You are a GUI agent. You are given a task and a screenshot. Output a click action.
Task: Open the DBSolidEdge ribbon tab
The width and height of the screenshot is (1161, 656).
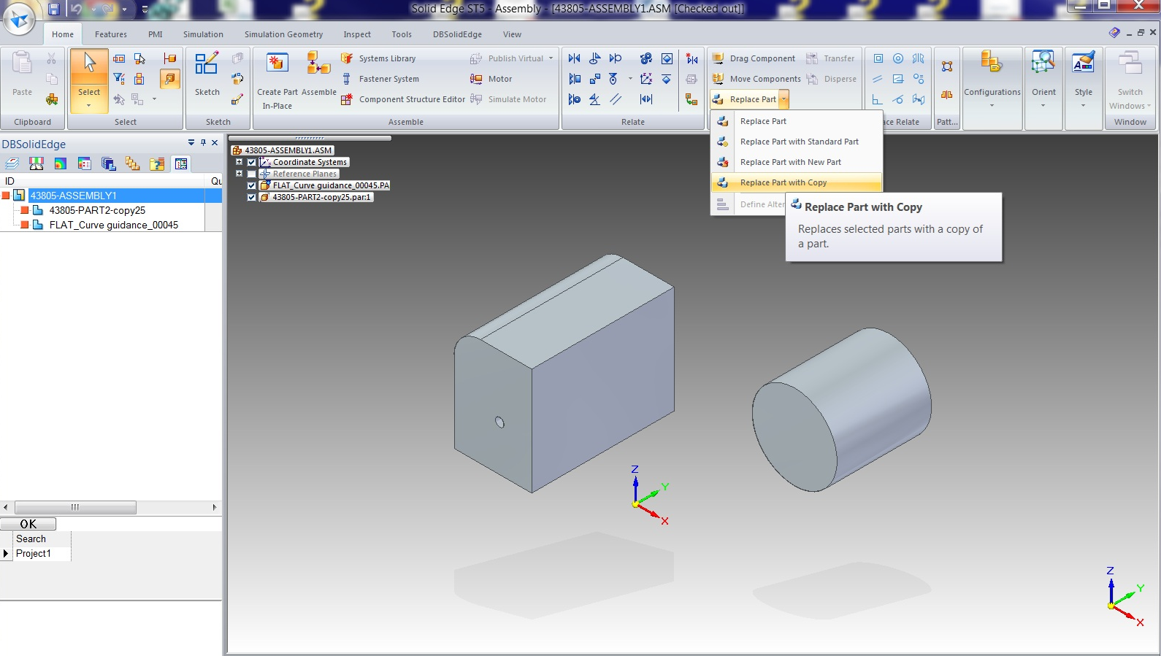[457, 34]
